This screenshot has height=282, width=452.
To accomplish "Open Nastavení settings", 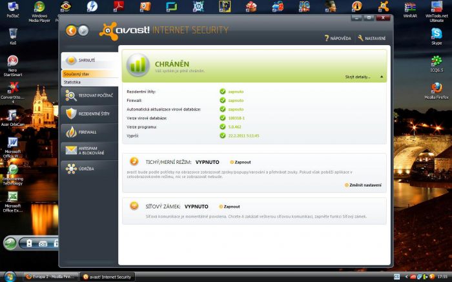I will (372, 38).
